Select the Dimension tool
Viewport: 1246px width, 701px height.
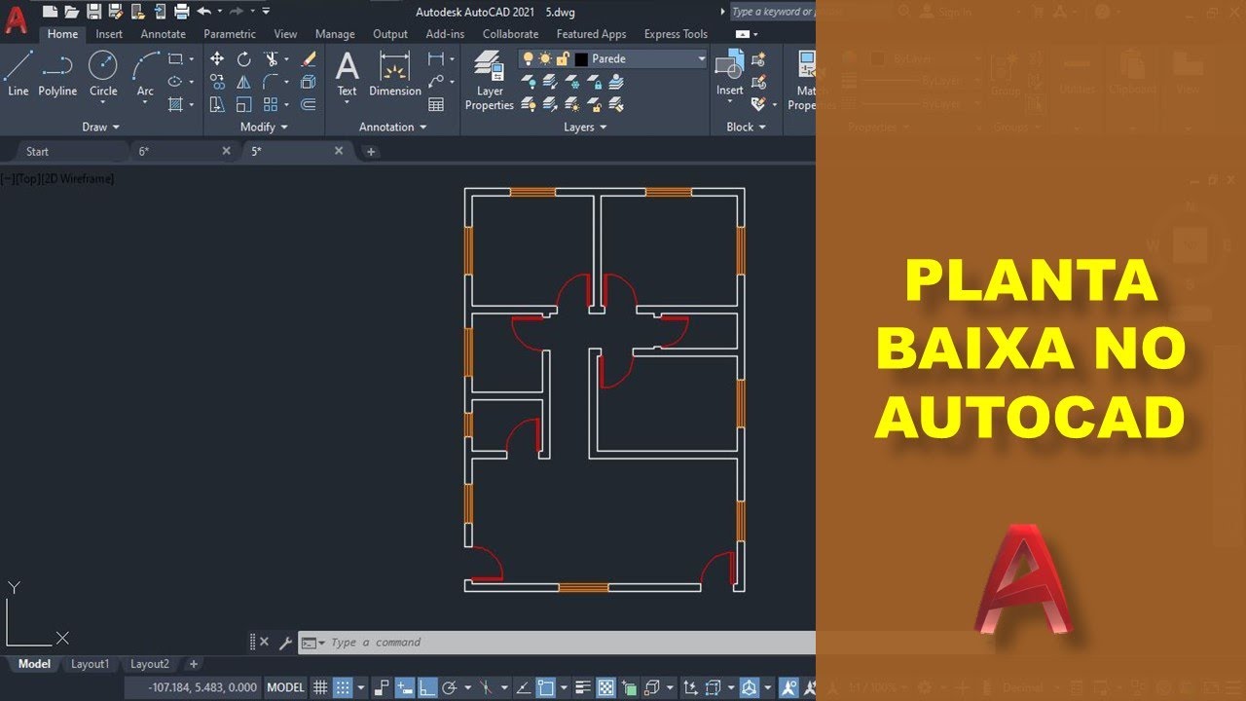pyautogui.click(x=395, y=74)
